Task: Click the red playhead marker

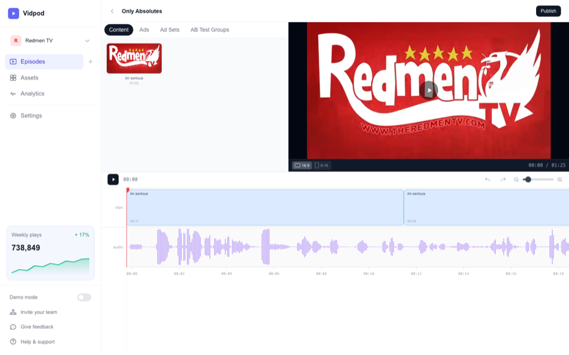Action: coord(128,190)
